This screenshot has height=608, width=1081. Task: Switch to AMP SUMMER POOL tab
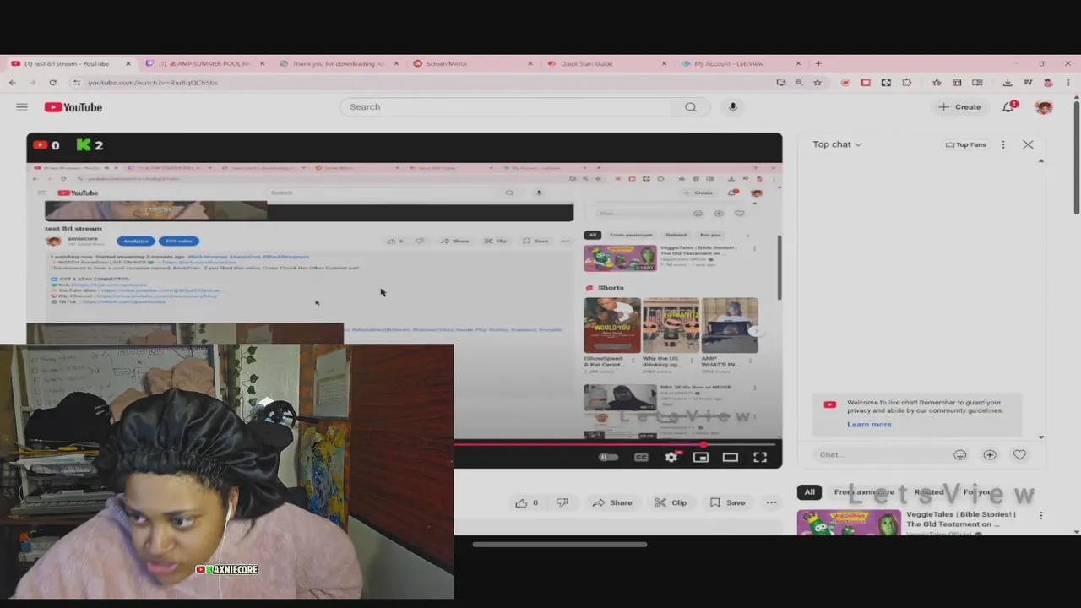(205, 63)
